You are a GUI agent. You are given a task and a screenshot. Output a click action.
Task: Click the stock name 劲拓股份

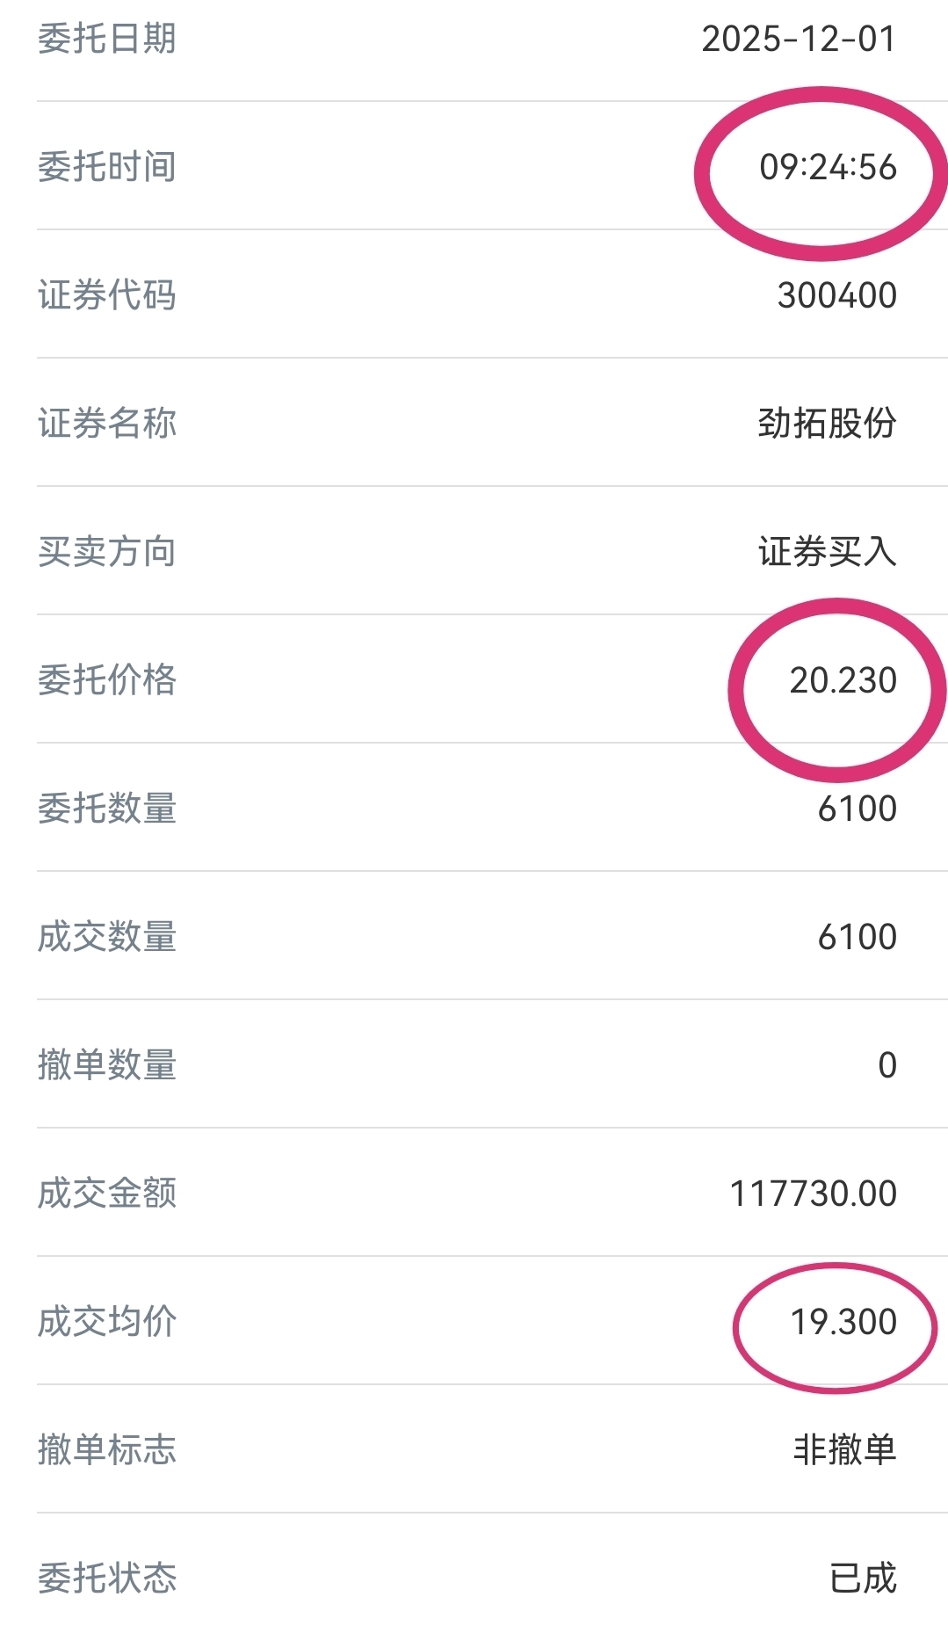tap(827, 424)
